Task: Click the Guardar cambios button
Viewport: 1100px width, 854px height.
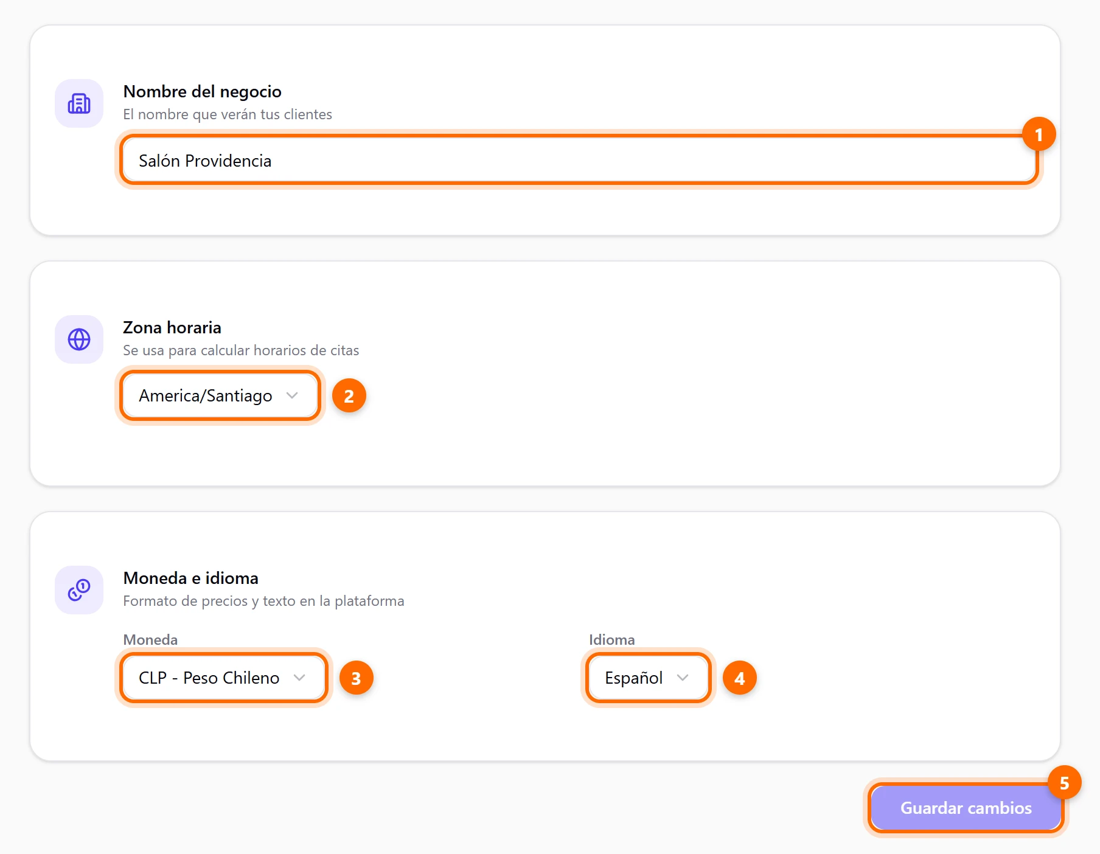Action: click(x=966, y=808)
